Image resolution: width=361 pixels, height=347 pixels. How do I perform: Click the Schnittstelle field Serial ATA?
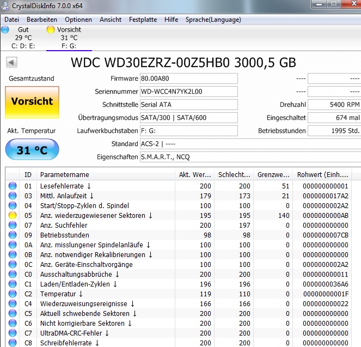(x=189, y=105)
